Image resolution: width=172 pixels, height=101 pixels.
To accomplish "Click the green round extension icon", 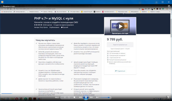I will click(x=163, y=9).
